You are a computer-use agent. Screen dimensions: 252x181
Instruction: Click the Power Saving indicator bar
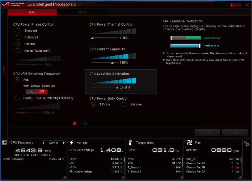coord(186,38)
